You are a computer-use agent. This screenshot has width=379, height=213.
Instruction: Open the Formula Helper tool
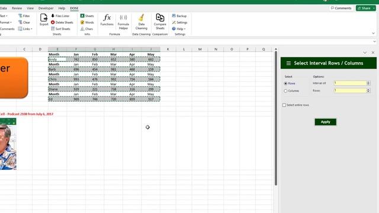pyautogui.click(x=123, y=22)
